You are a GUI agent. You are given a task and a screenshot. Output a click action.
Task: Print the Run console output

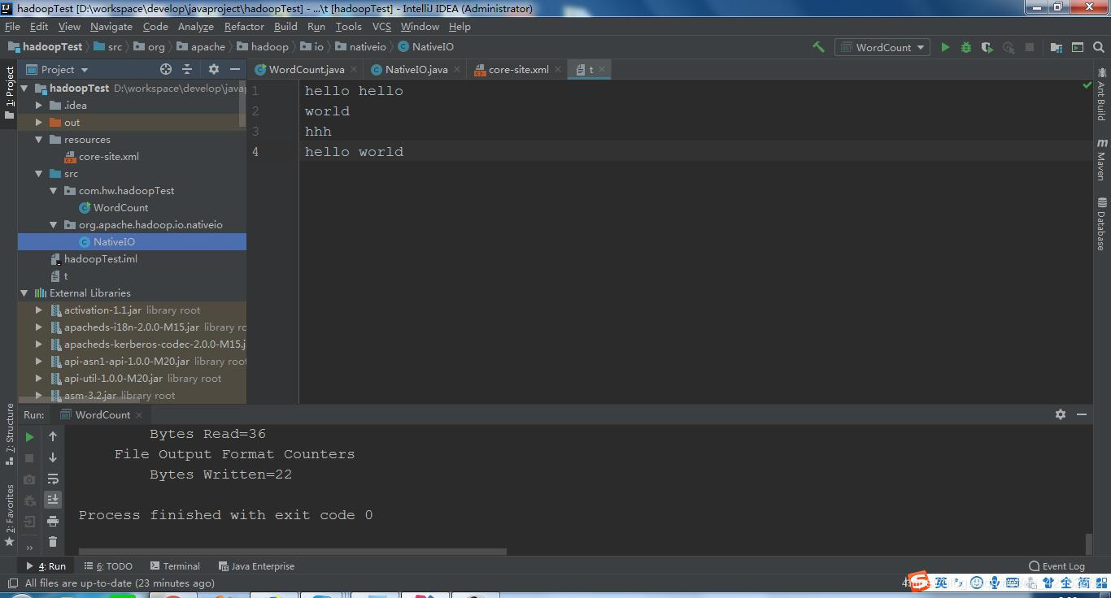click(53, 521)
